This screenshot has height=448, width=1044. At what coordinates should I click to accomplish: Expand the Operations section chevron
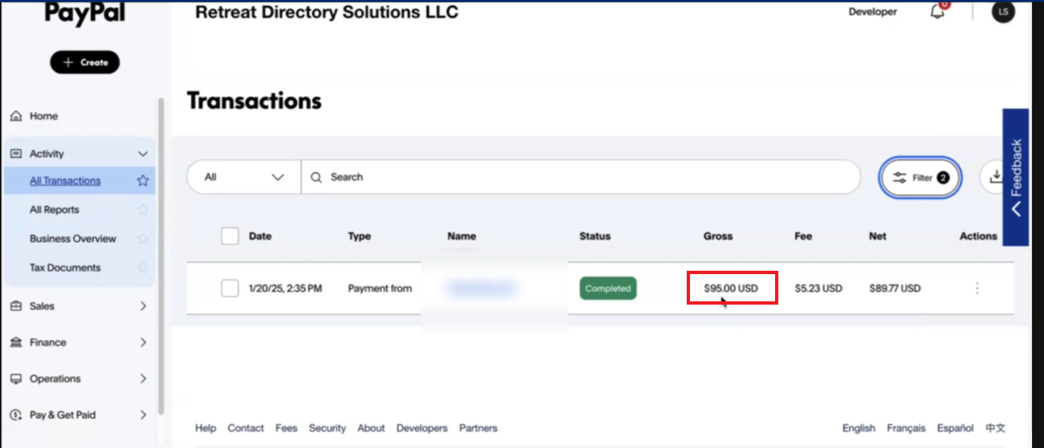coord(143,379)
